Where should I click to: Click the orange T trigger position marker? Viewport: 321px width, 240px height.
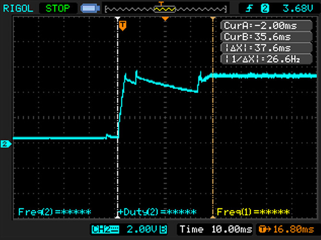coord(123,25)
